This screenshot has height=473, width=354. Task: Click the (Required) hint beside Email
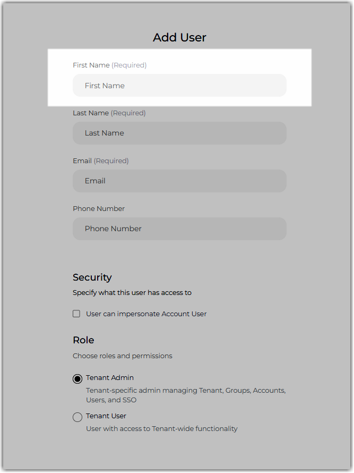(x=111, y=161)
